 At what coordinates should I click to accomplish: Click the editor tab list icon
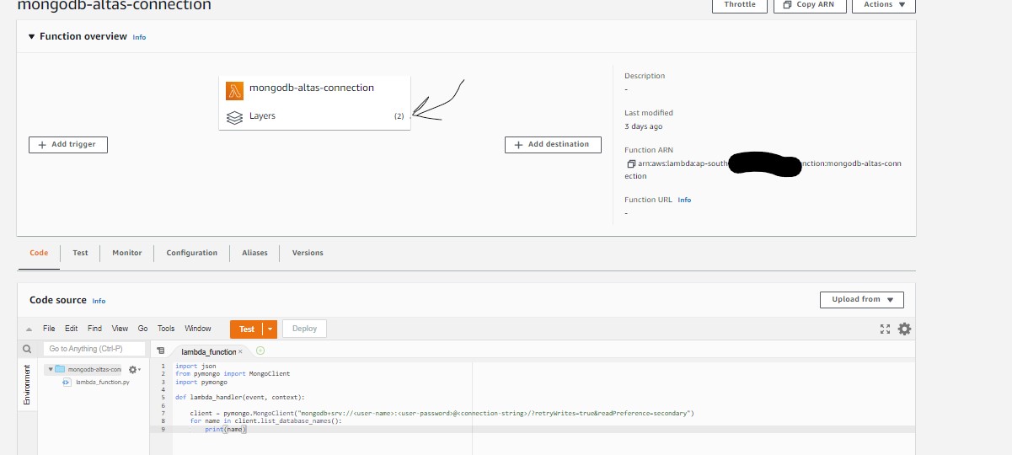(160, 351)
